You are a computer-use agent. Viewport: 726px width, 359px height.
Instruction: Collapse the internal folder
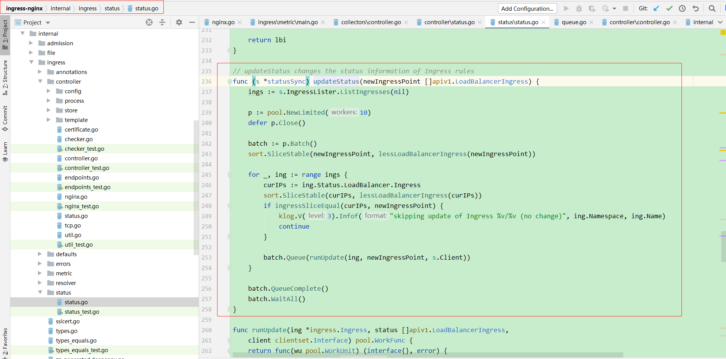pos(23,33)
